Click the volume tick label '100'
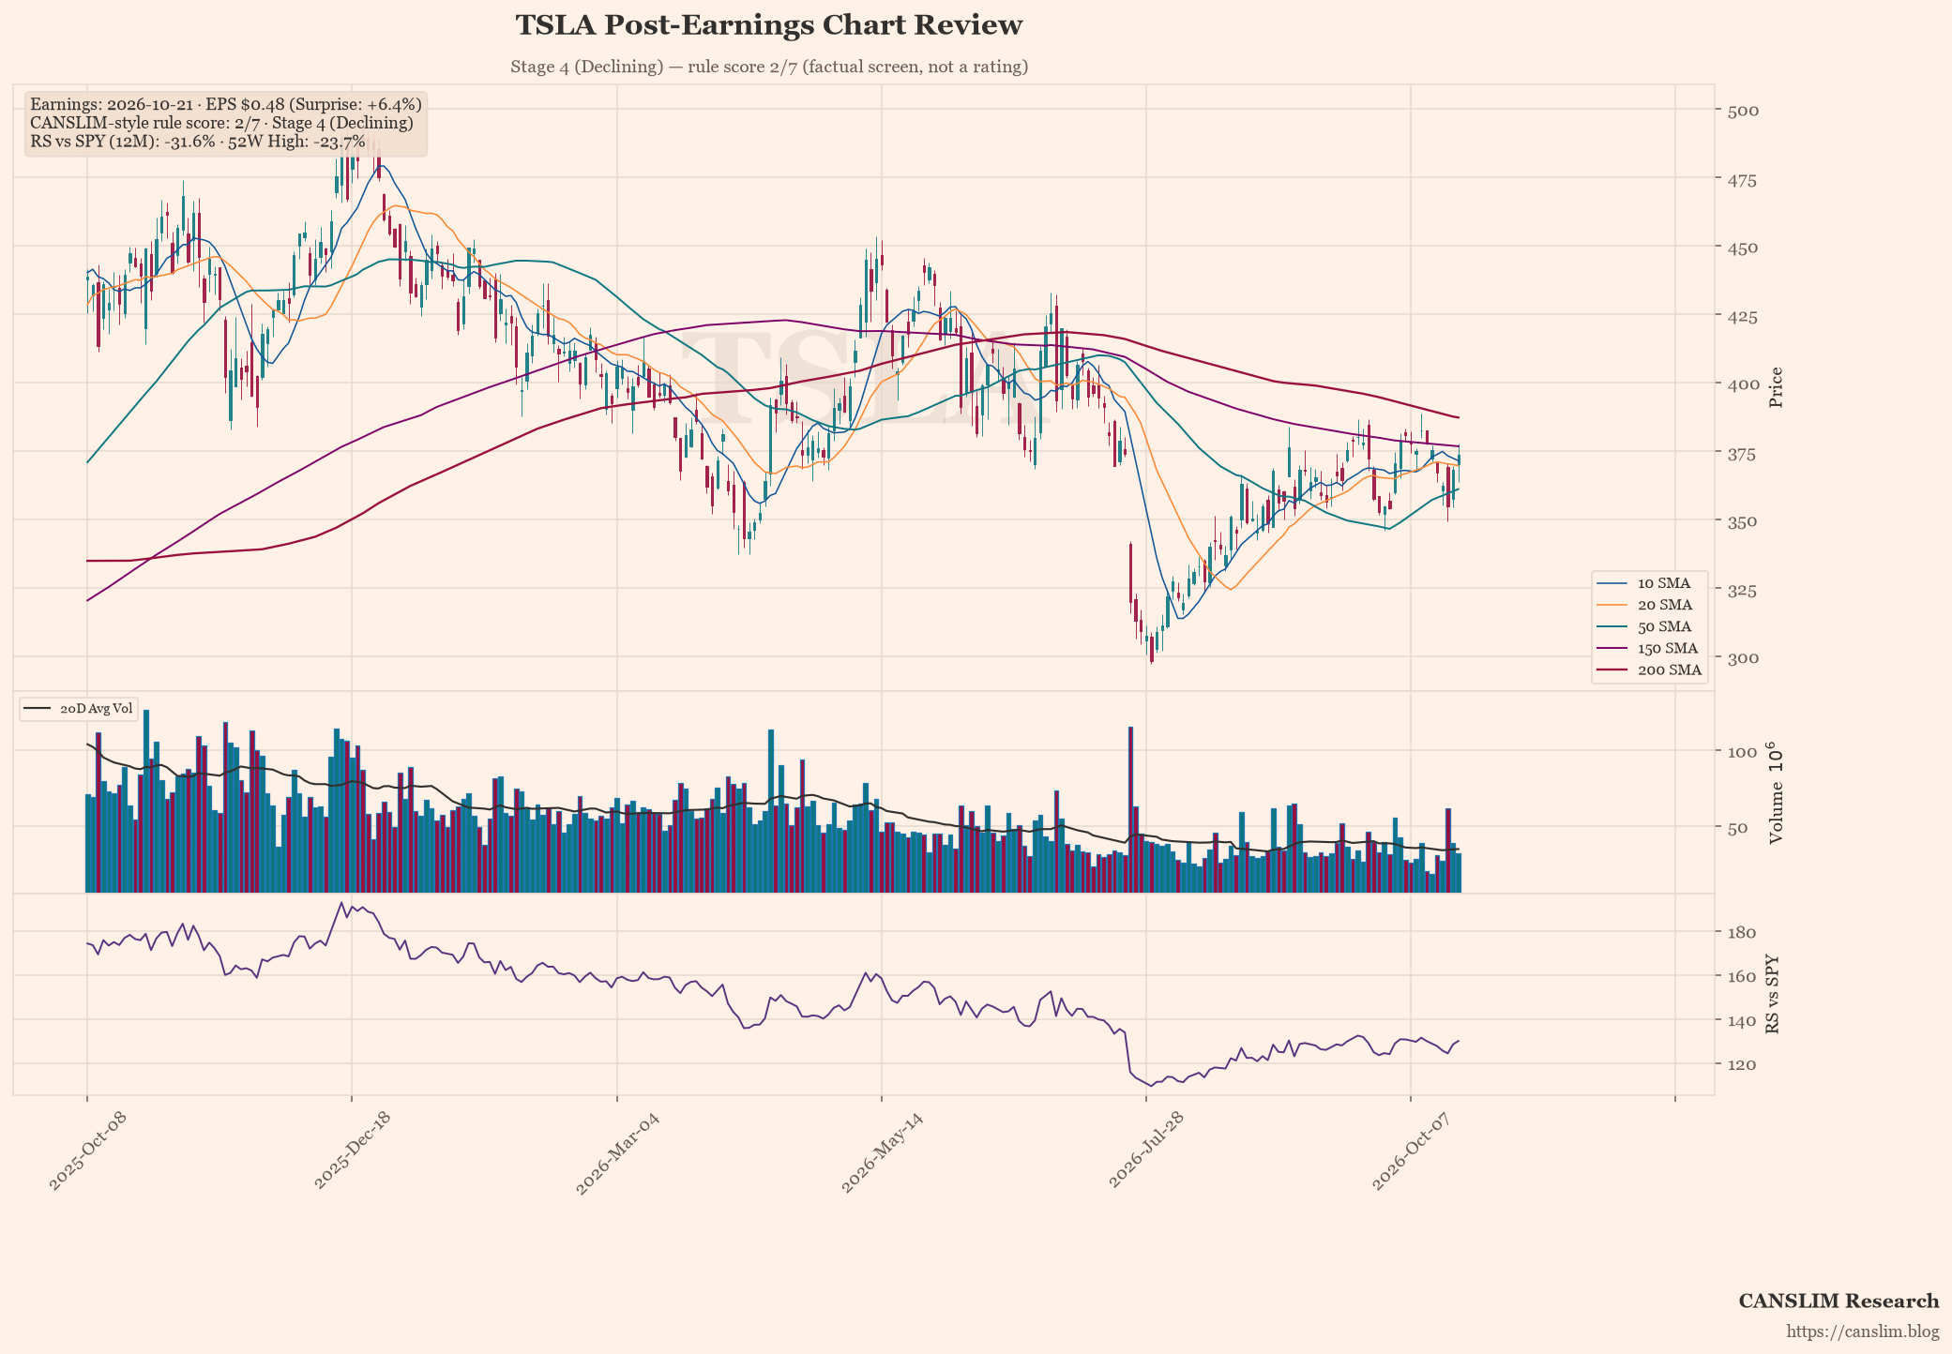Screen dimensions: 1952x1354 point(1742,752)
